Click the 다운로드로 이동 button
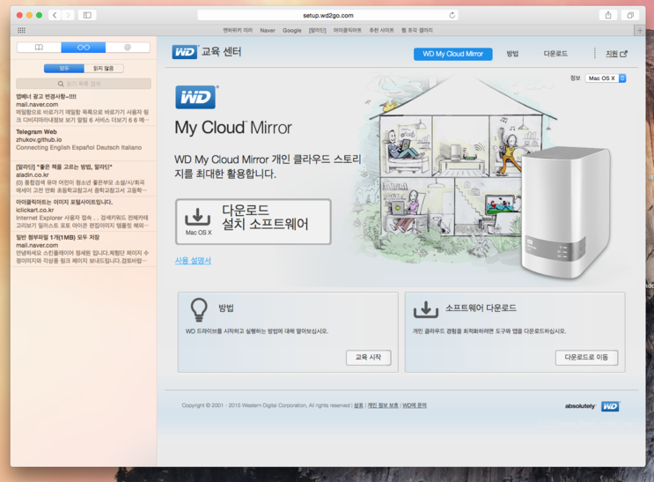 (x=586, y=358)
